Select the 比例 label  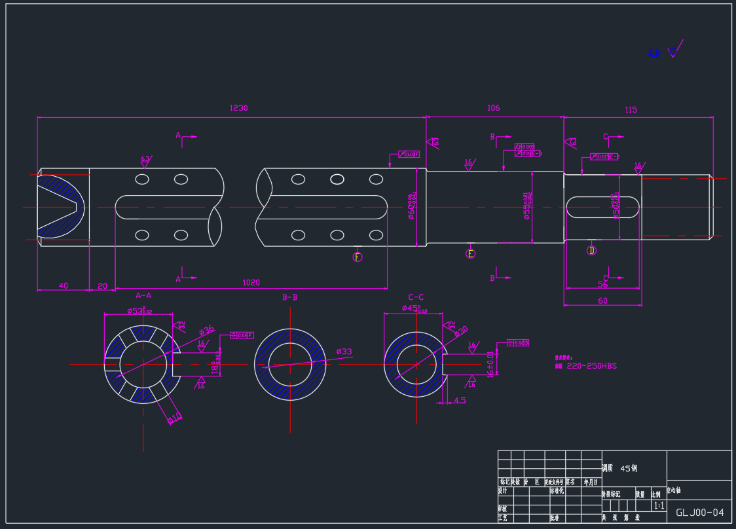tap(655, 495)
